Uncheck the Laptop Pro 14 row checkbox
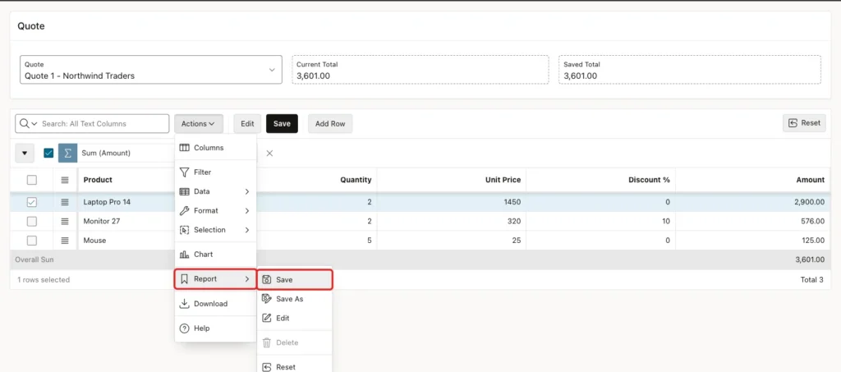 click(x=32, y=202)
